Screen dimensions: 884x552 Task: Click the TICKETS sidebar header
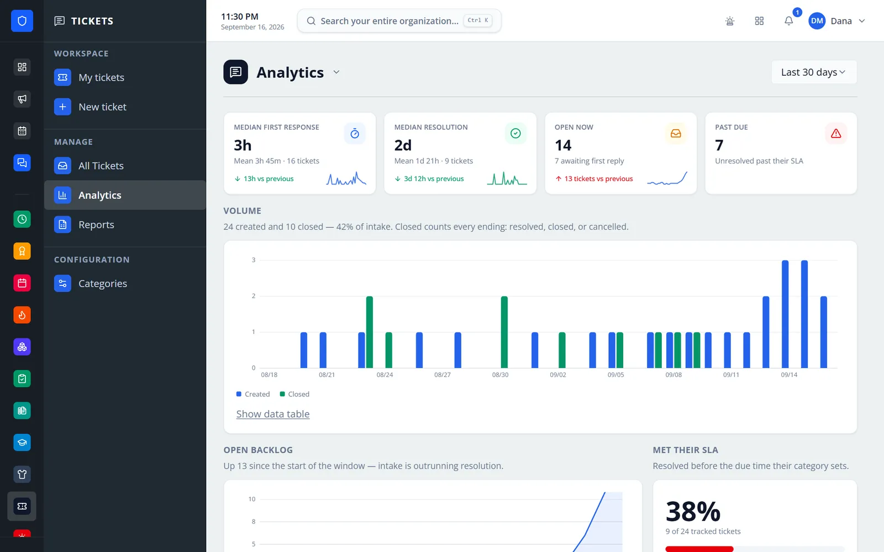point(84,21)
